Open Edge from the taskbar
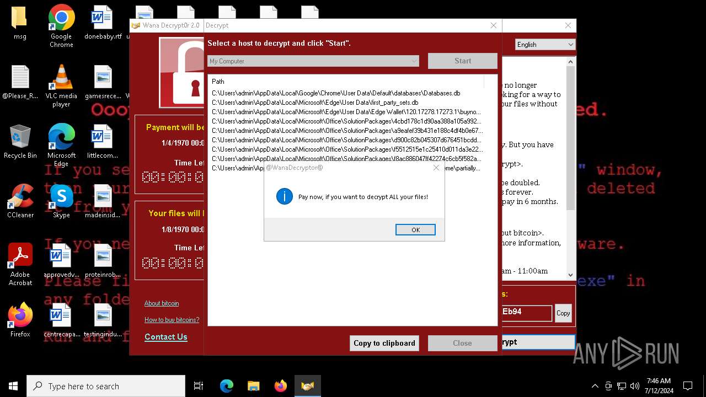Image resolution: width=706 pixels, height=397 pixels. 227,386
